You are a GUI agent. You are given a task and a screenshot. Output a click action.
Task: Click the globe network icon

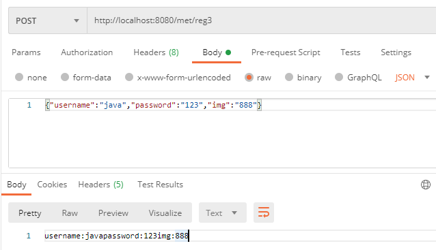pyautogui.click(x=426, y=185)
